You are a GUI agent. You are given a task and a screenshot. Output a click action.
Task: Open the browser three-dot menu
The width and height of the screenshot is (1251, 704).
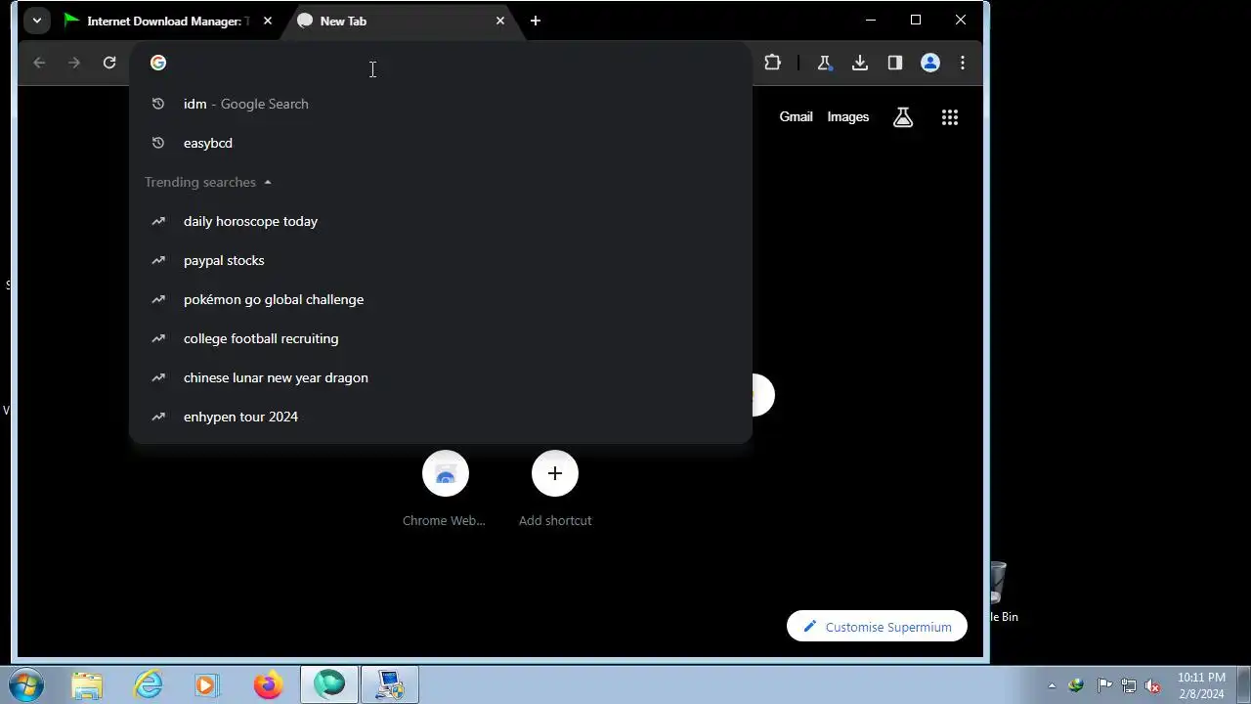tap(963, 63)
